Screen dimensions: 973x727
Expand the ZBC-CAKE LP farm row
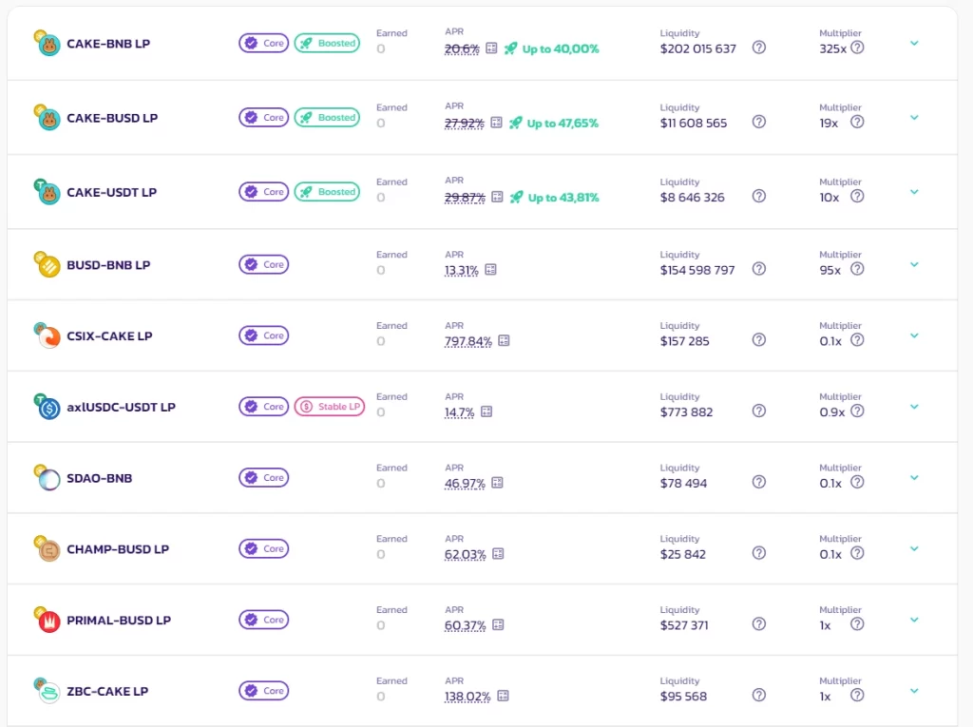(914, 691)
